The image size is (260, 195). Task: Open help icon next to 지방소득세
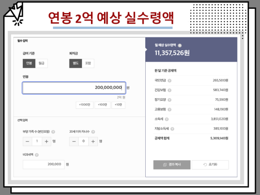172,129
